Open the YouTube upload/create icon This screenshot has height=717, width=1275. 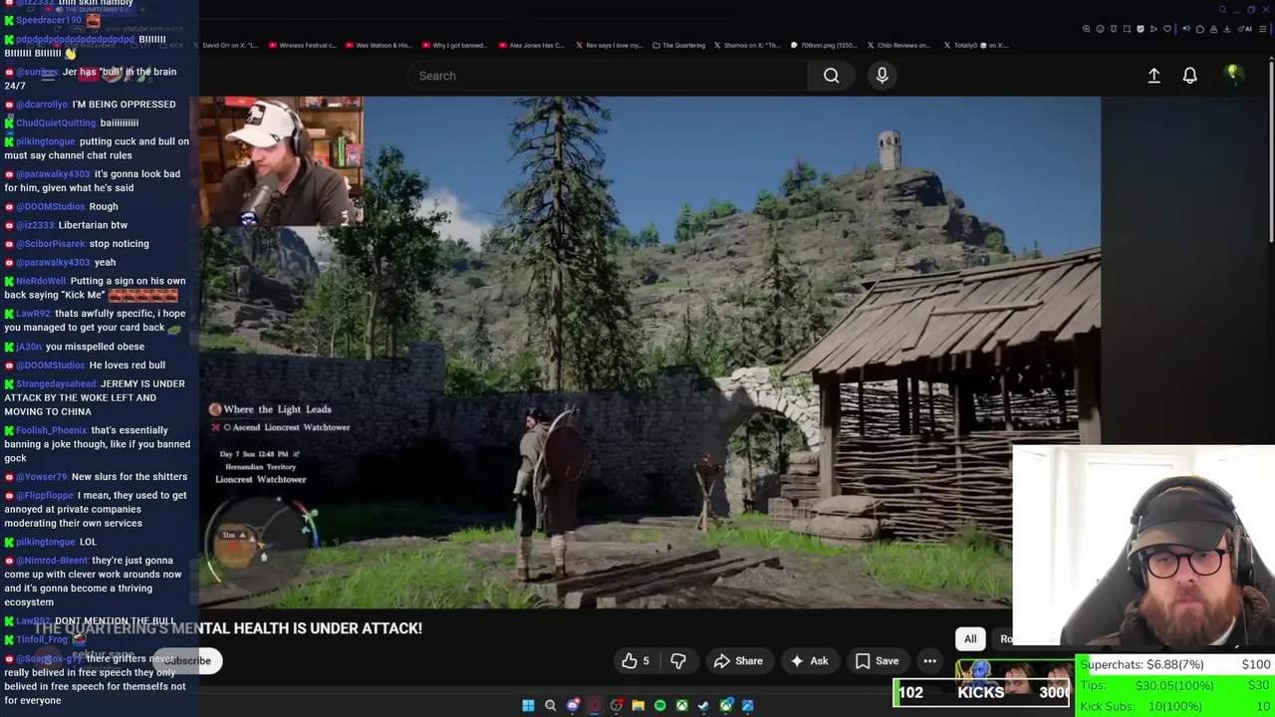1153,76
